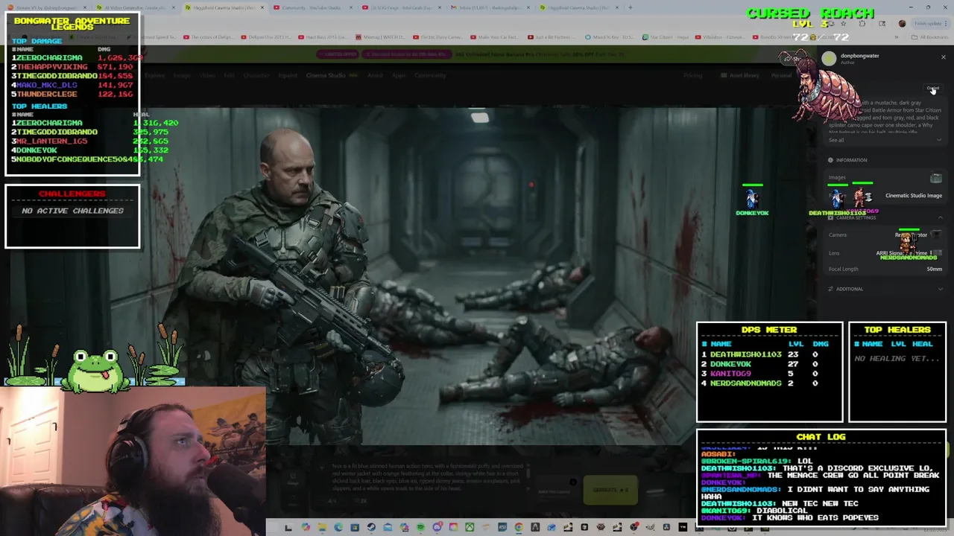
Task: Open Task View from the taskbar
Action: (x=288, y=528)
